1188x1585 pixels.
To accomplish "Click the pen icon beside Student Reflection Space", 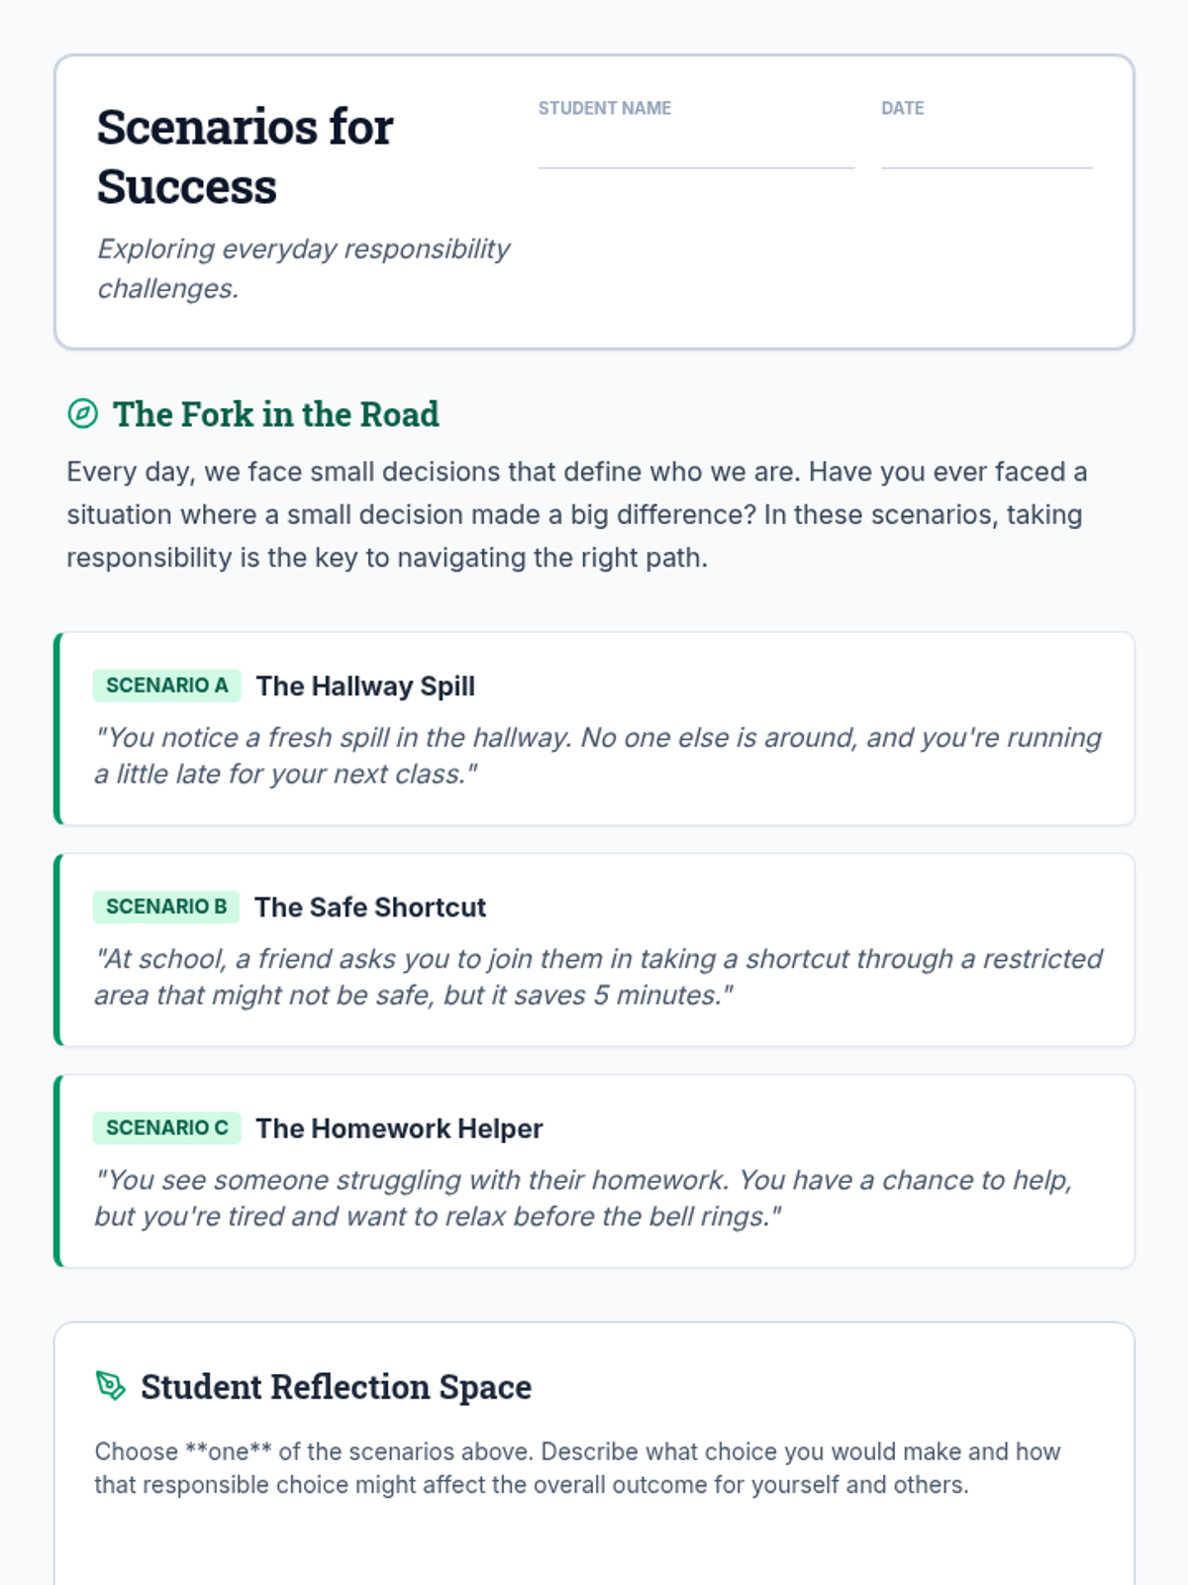I will pos(111,1386).
